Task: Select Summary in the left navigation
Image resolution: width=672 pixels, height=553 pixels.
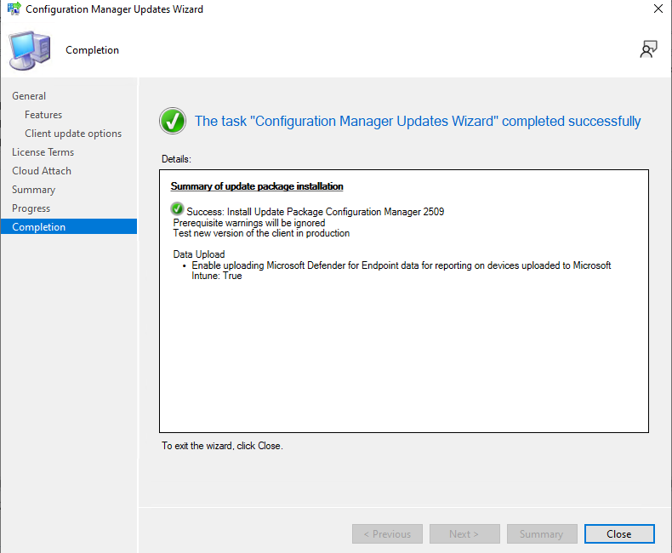Action: click(x=33, y=190)
